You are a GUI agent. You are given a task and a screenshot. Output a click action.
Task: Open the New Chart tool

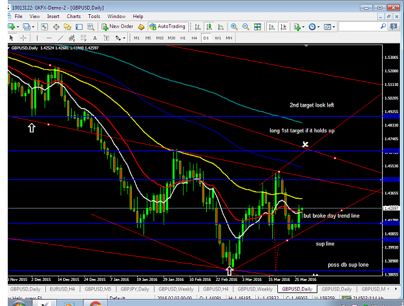[12, 26]
